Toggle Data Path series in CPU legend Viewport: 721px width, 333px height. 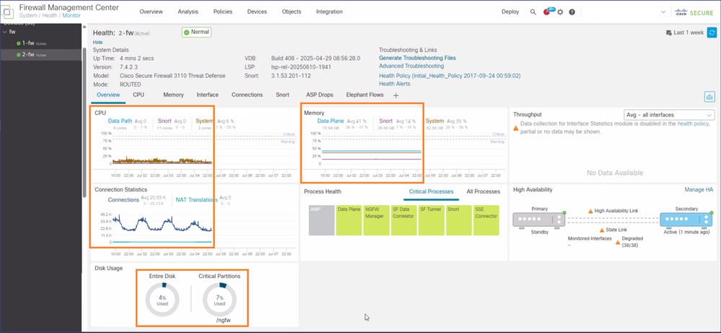(120, 121)
